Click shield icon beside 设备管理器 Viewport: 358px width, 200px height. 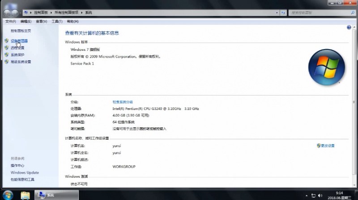click(x=7, y=41)
